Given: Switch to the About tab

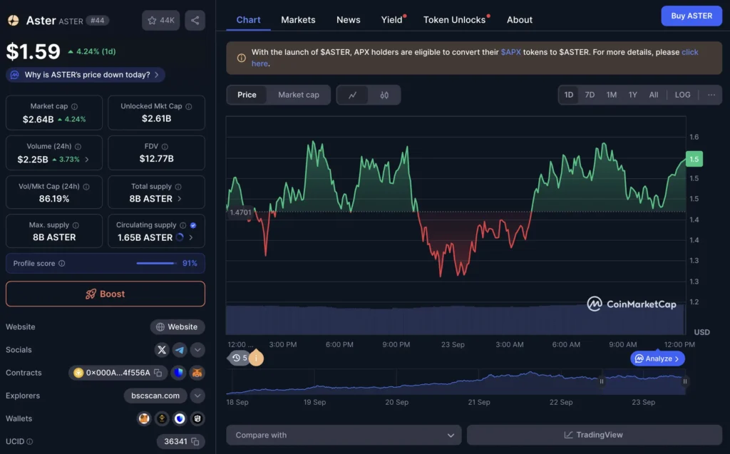Looking at the screenshot, I should click(x=520, y=20).
